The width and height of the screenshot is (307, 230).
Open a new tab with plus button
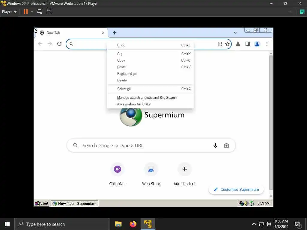point(115,33)
